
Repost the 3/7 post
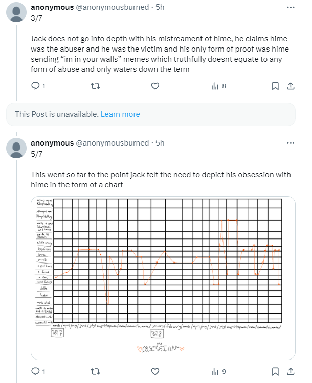click(x=95, y=86)
